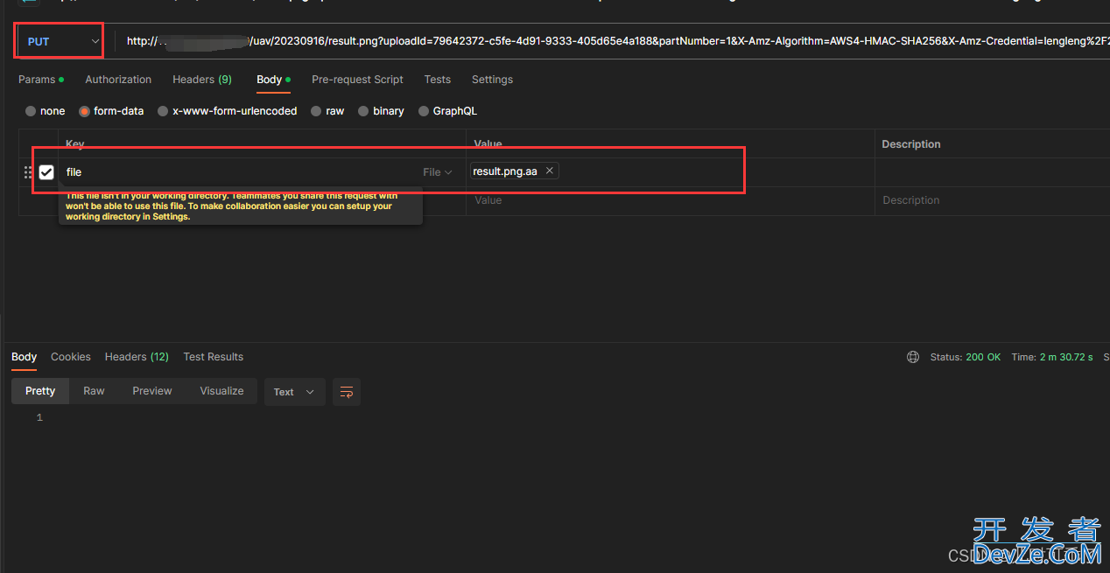Select the request Body tab
The image size is (1110, 573).
273,80
